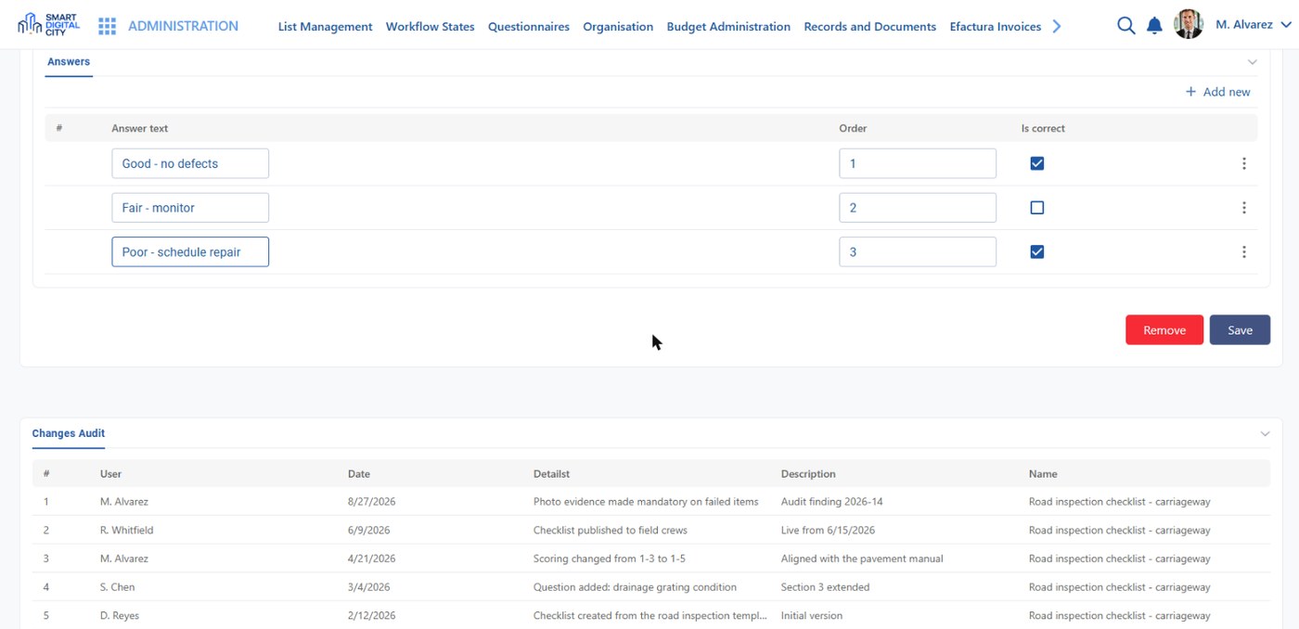This screenshot has height=629, width=1299.
Task: Click the Description column header
Action: pyautogui.click(x=808, y=474)
